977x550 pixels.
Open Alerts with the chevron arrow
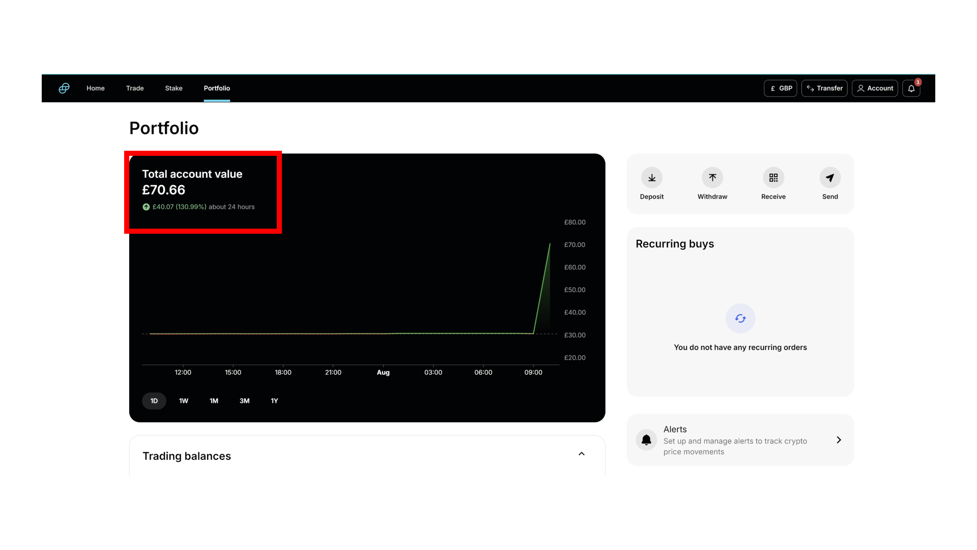pos(839,440)
